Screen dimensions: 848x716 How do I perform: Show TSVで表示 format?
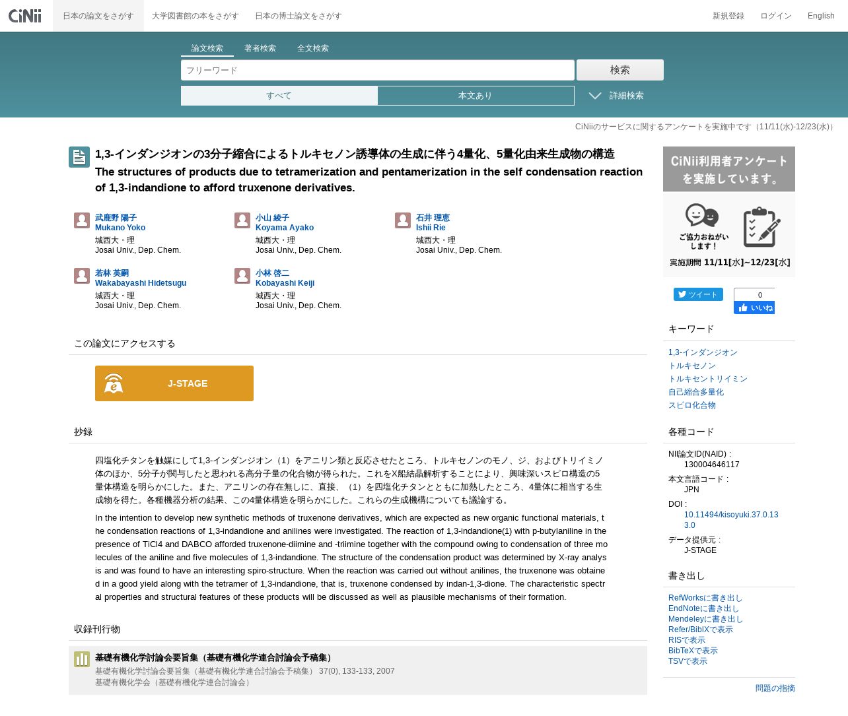(688, 661)
